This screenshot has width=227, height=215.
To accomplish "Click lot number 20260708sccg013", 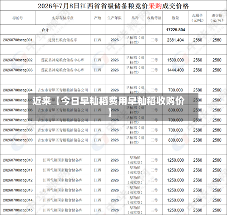I will 18,190.
